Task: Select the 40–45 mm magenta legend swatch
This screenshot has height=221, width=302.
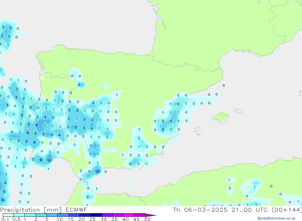Action: coord(129,215)
